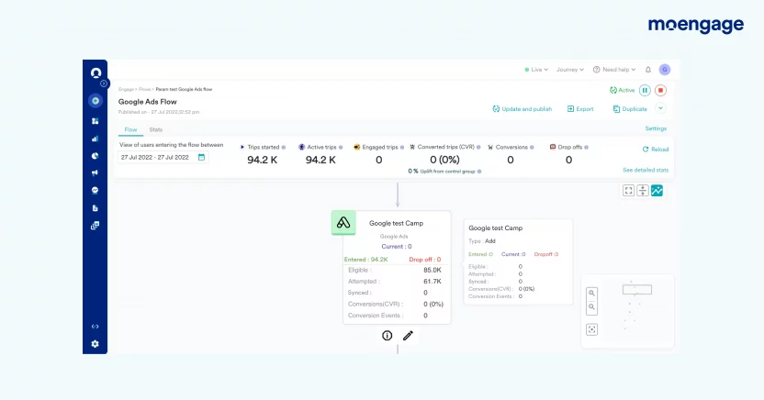Click the fullscreen canvas icon
This screenshot has width=764, height=400.
[x=628, y=191]
